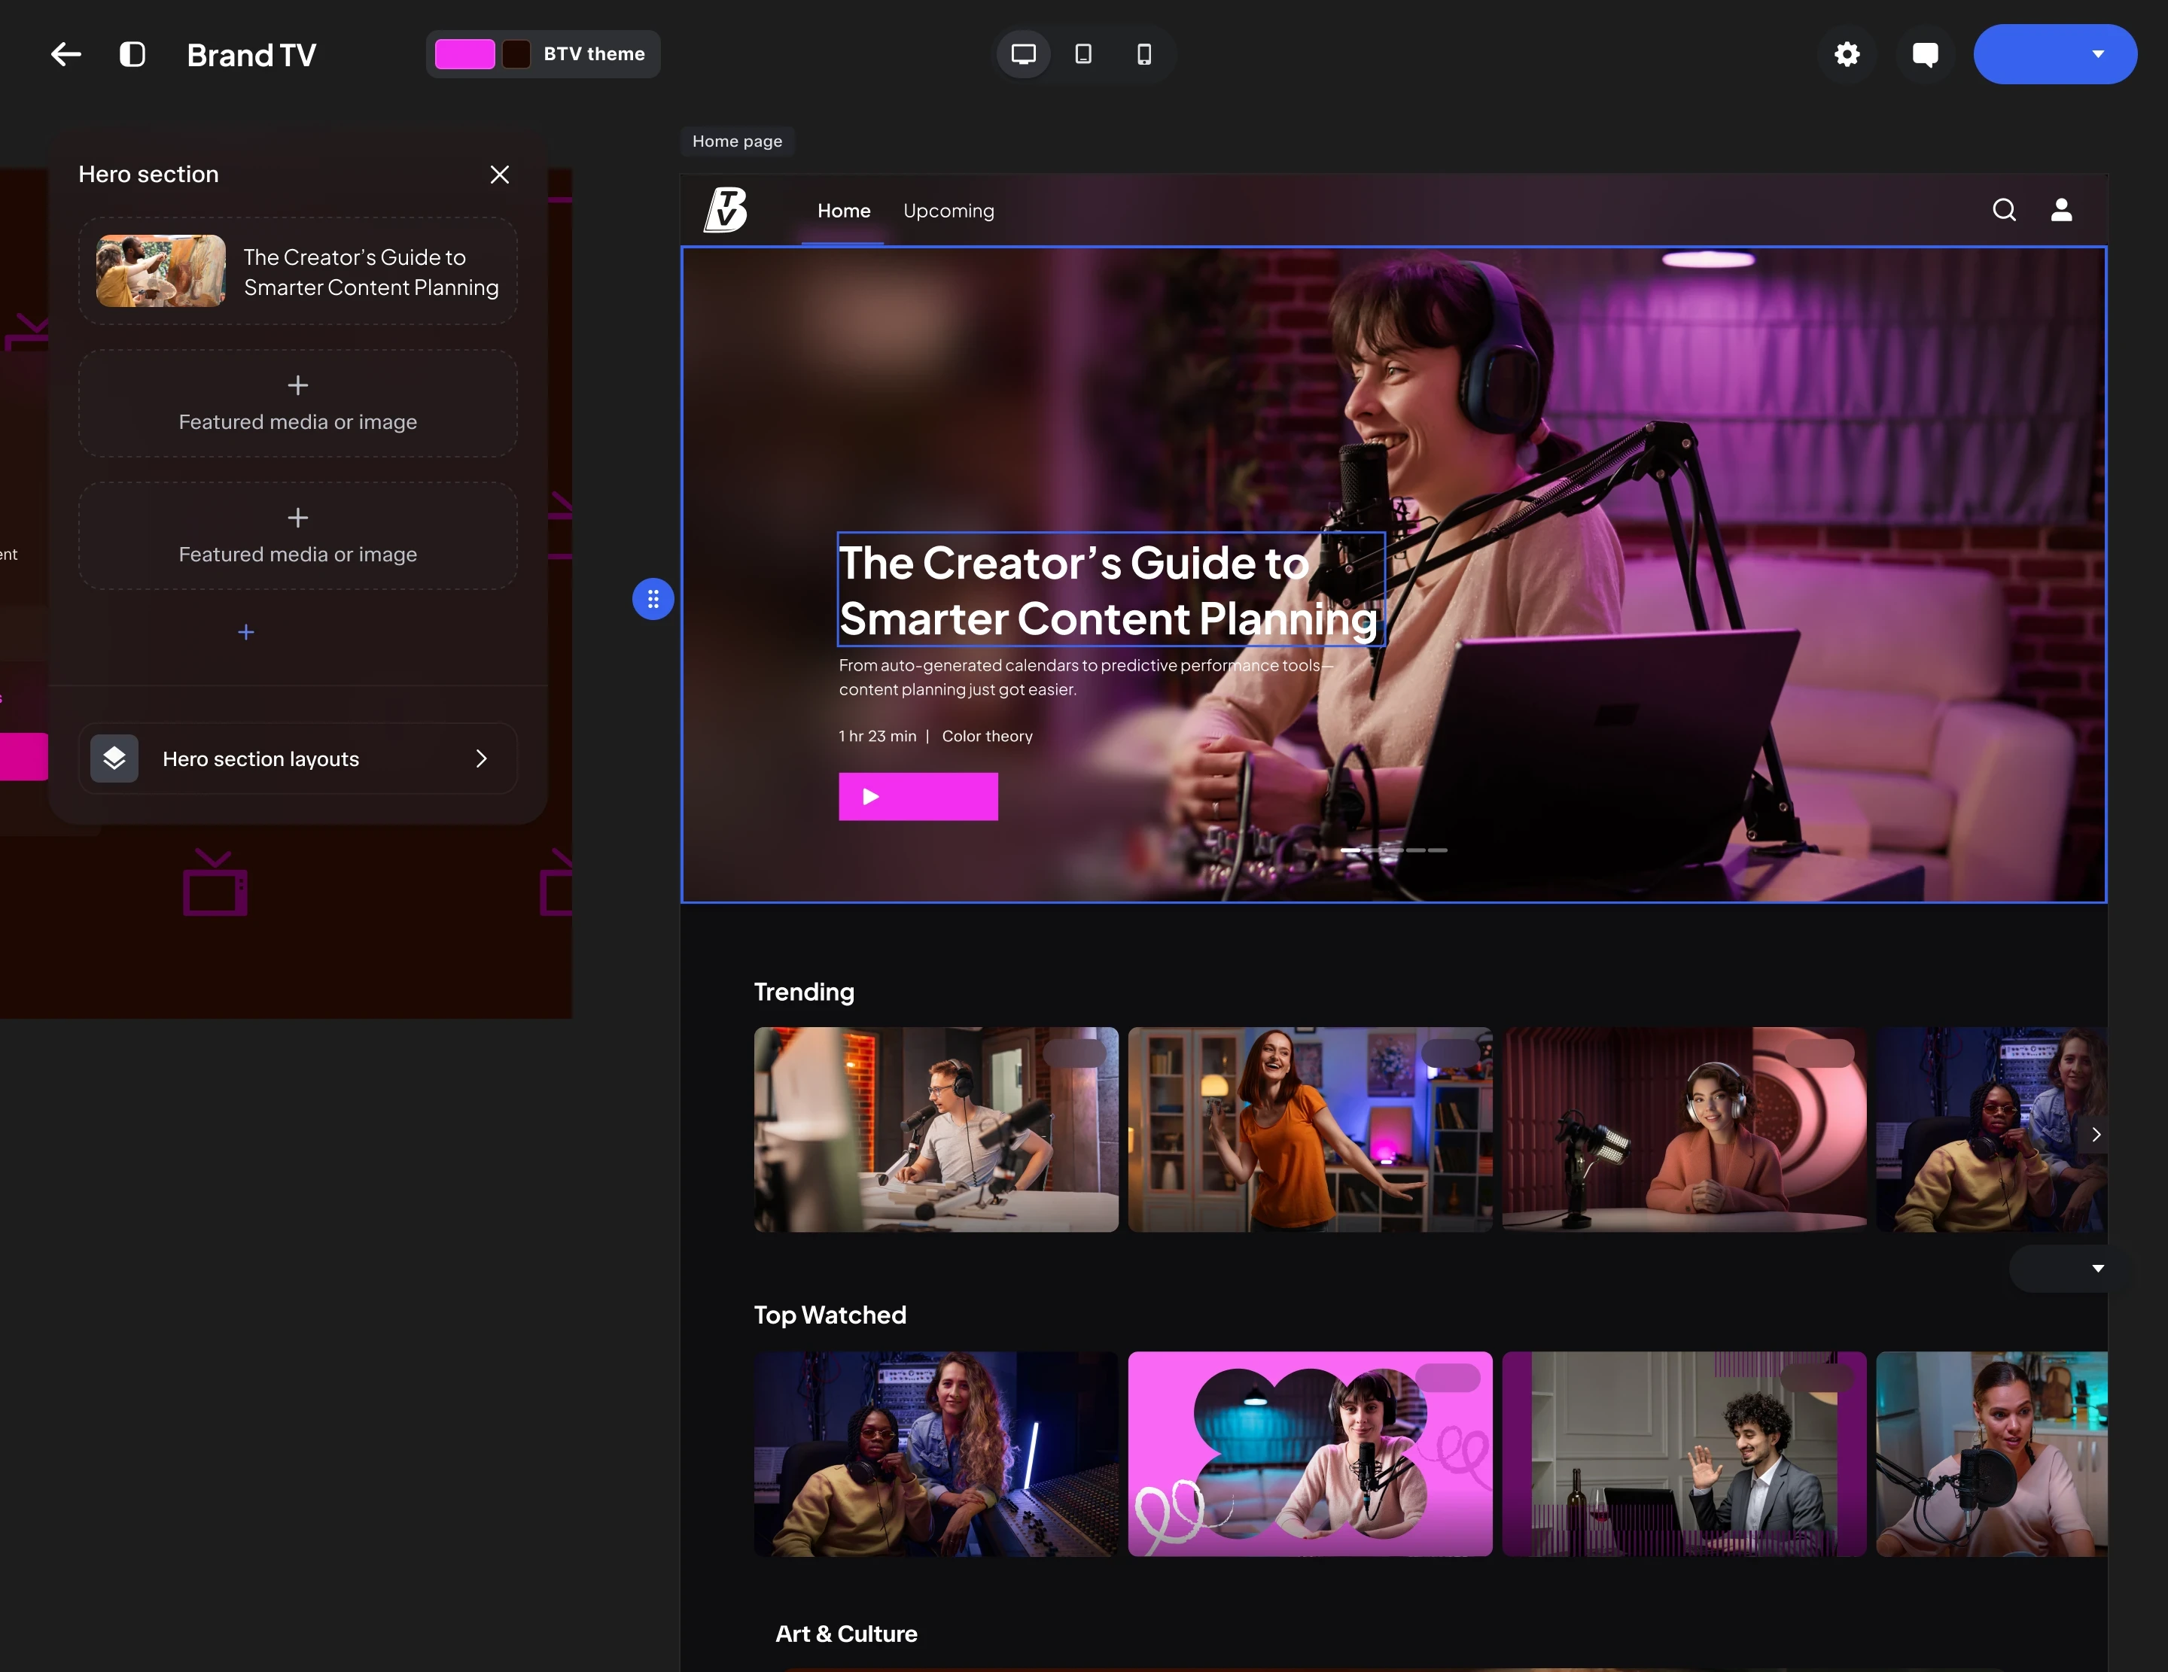
Task: Click the user profile icon
Action: point(2061,211)
